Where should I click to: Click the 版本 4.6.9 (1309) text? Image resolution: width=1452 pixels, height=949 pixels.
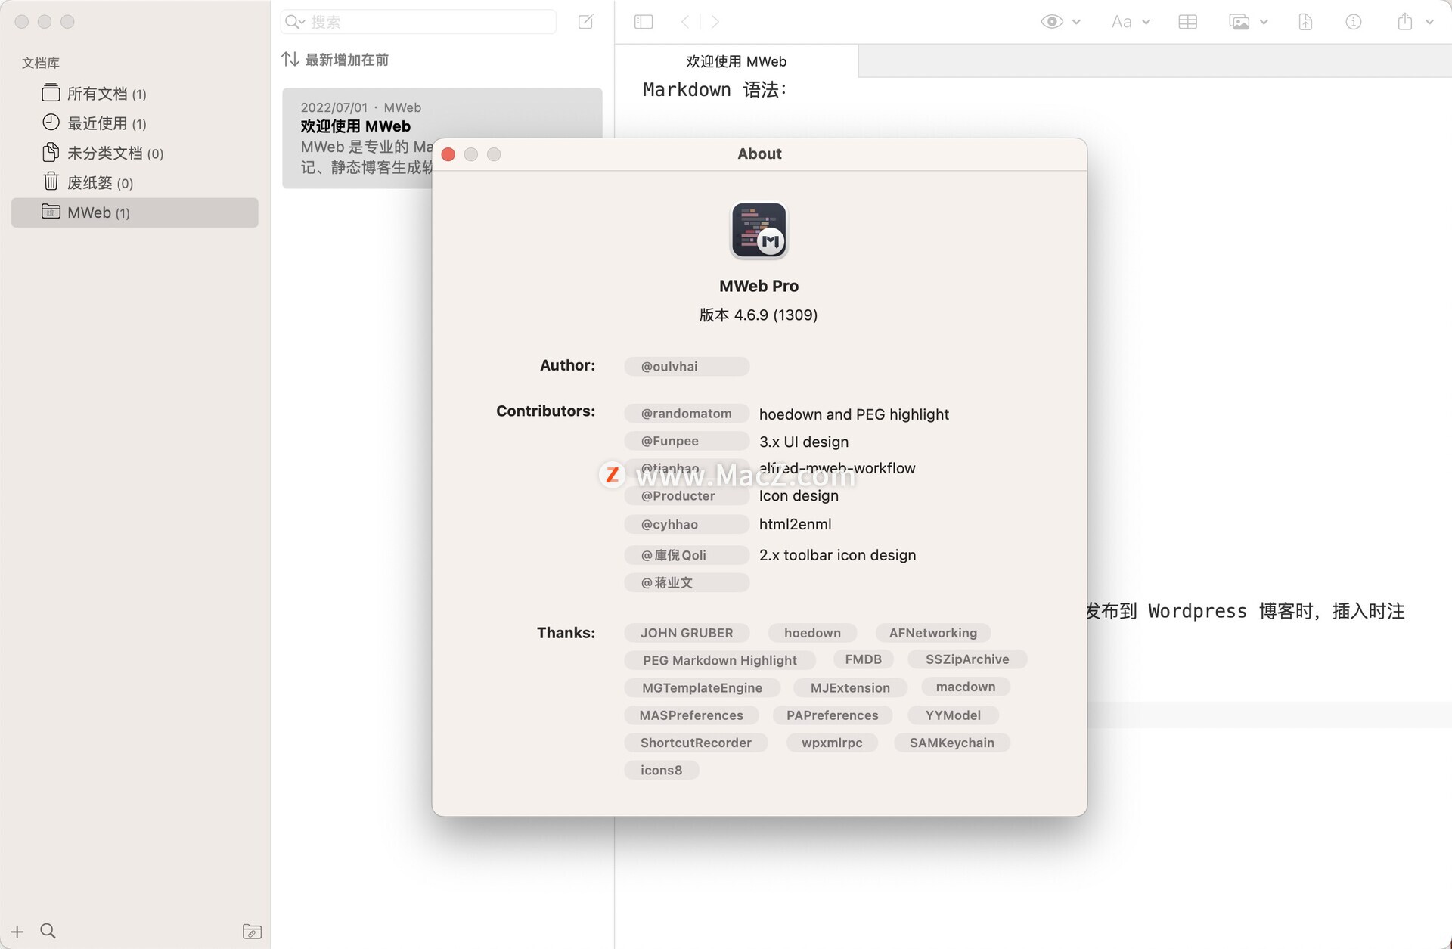pos(759,315)
